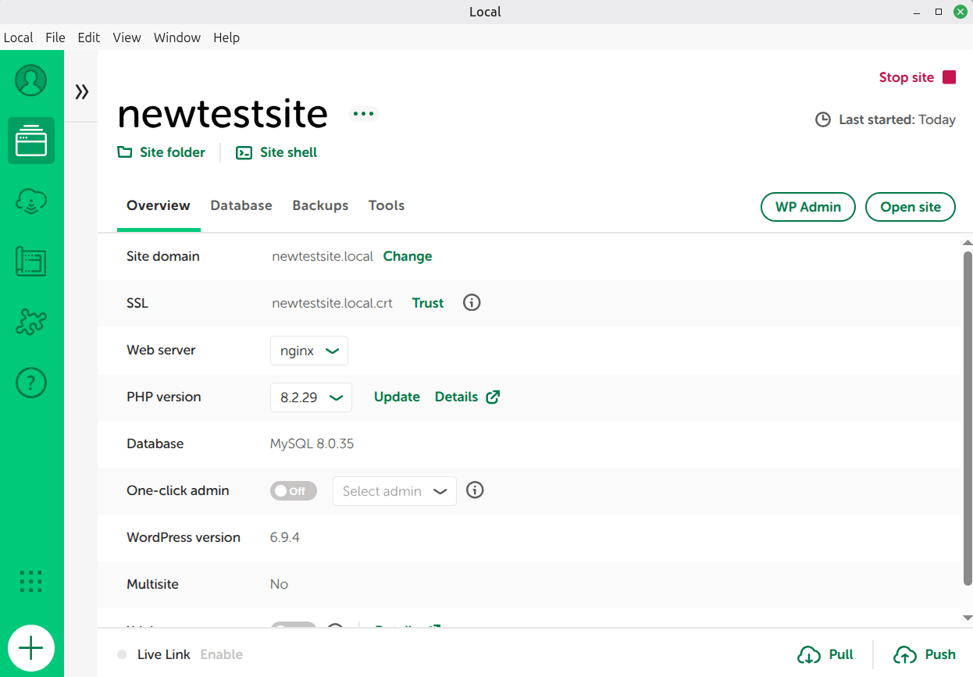Screen dimensions: 973x677
Task: Click the Live Link label
Action: [x=164, y=654]
